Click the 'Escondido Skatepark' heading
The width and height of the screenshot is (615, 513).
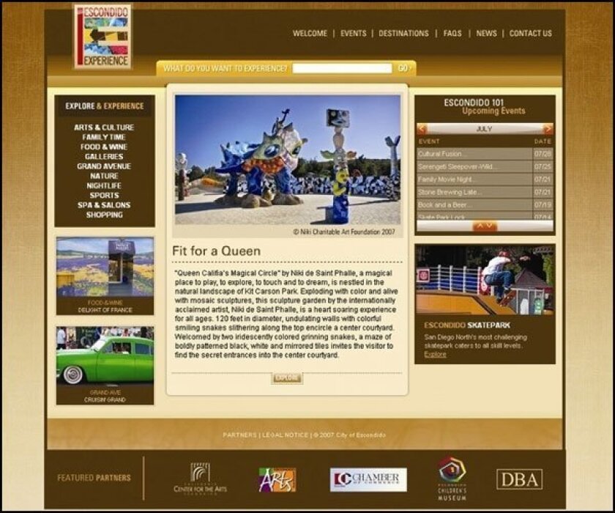pos(467,325)
